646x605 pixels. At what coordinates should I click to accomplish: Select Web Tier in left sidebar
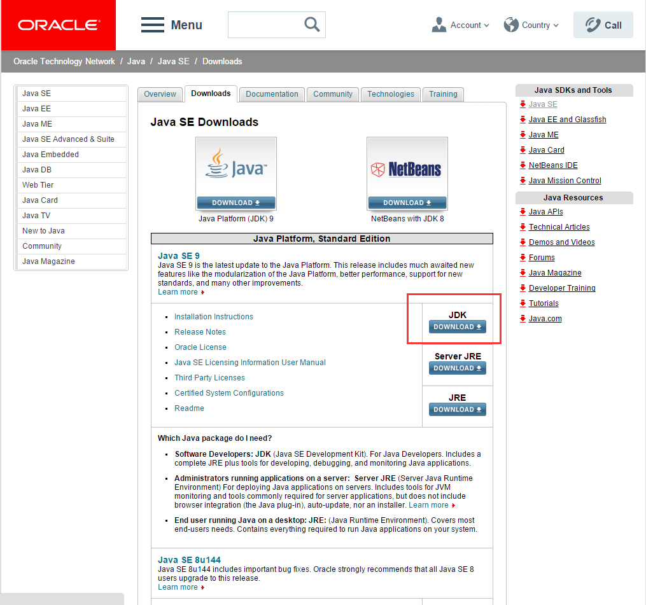point(71,185)
